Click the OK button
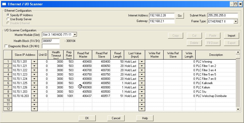 87,118
